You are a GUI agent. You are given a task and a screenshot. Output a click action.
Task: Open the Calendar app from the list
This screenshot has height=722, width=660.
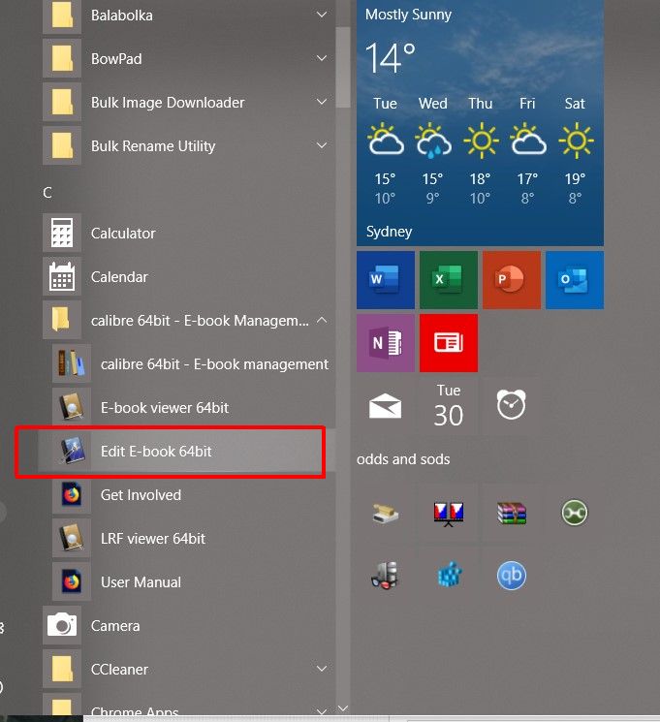189,277
